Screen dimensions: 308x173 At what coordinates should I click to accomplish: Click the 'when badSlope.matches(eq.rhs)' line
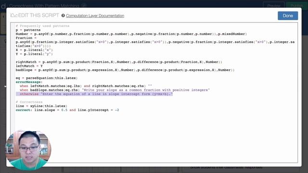[x=115, y=90]
